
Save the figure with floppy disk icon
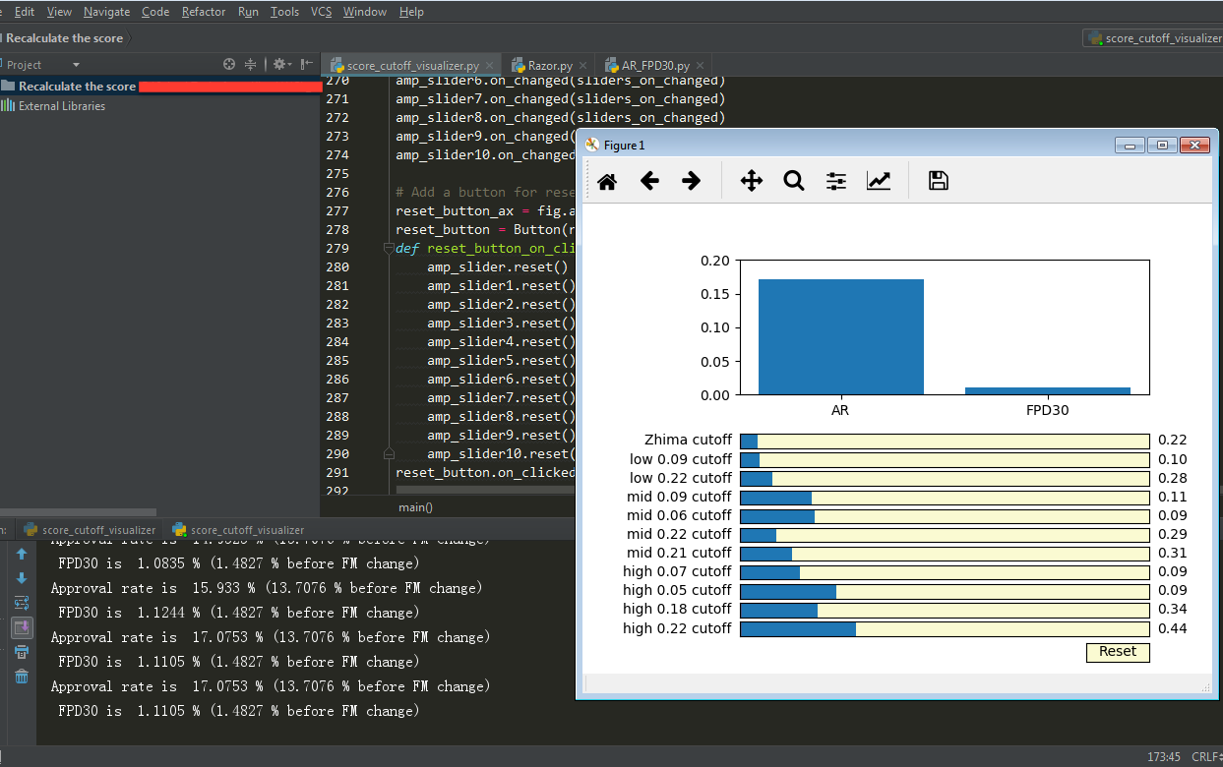click(x=939, y=181)
